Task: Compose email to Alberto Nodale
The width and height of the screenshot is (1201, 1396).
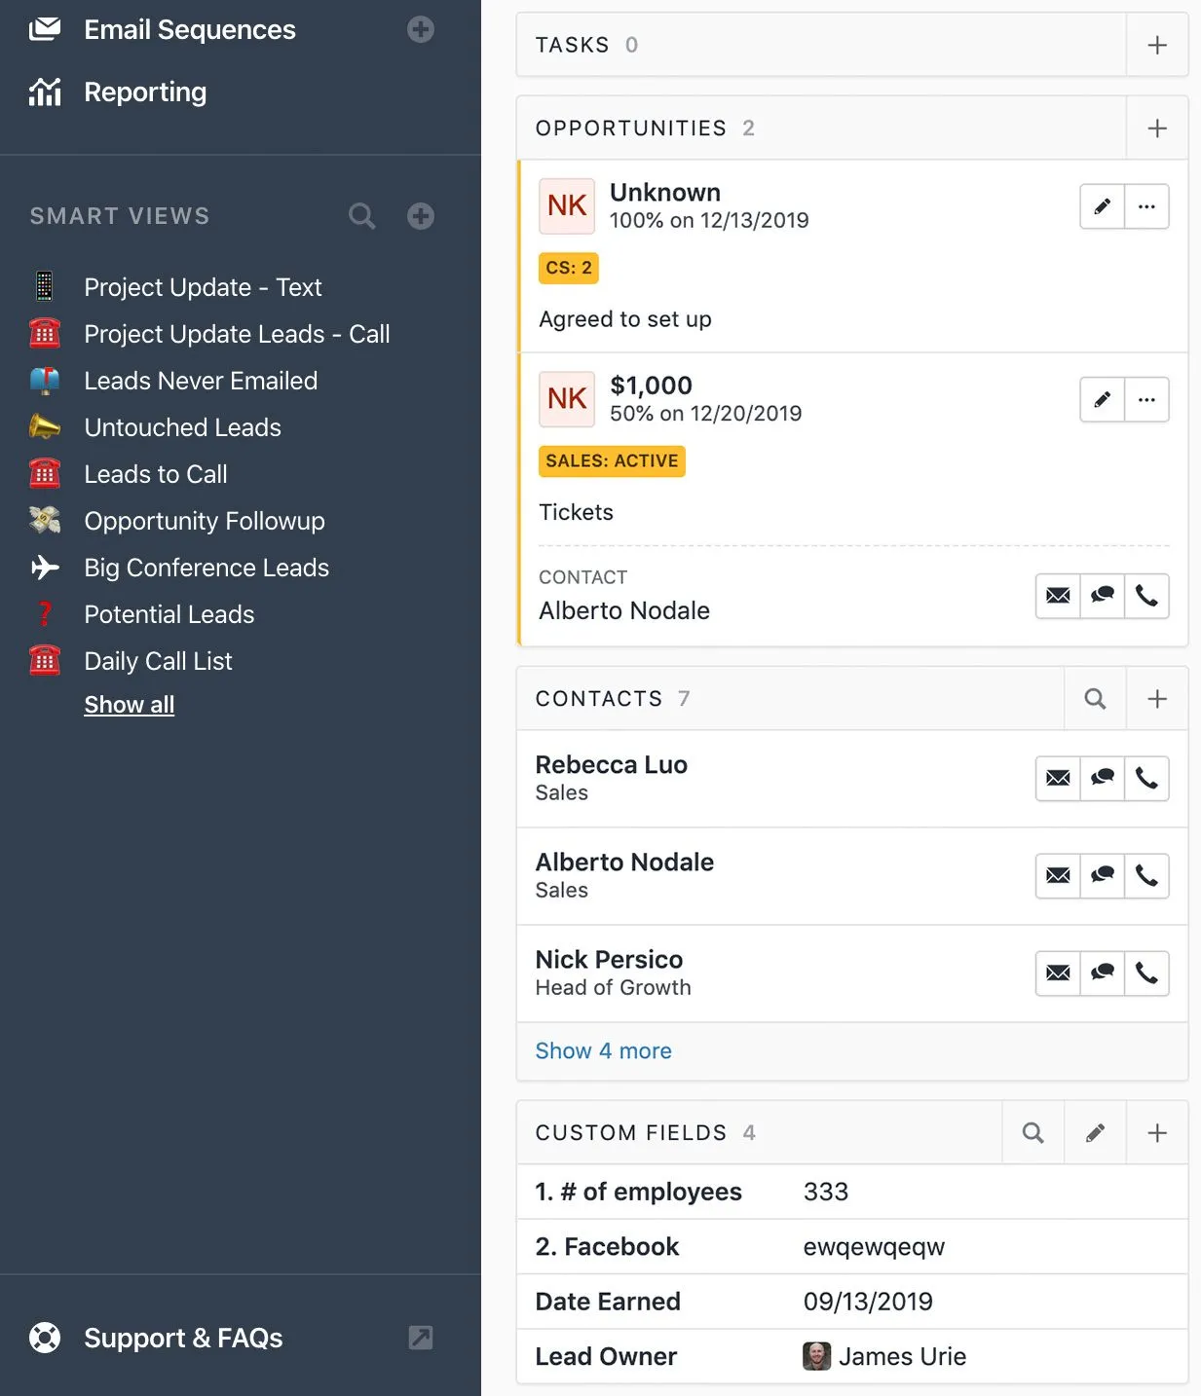Action: 1057,875
